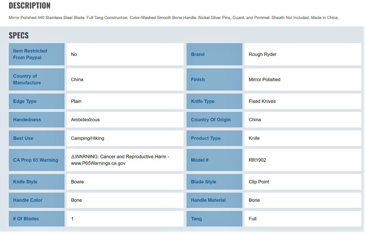Click the 'Handle Color' label

point(28,200)
